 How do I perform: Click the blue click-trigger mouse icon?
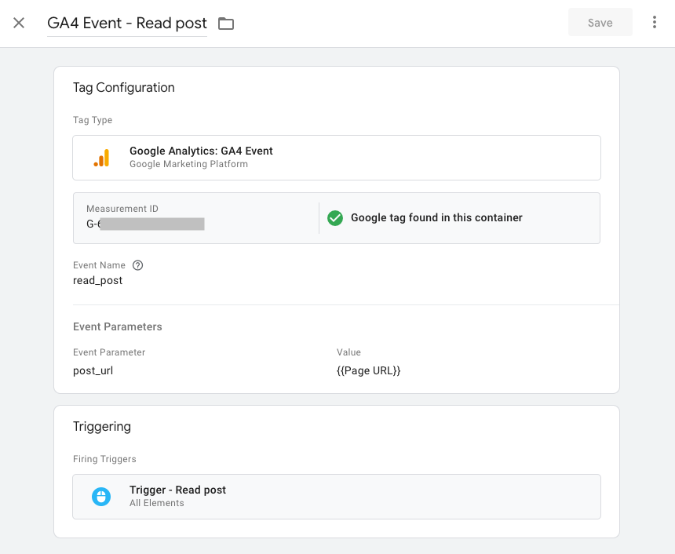pyautogui.click(x=101, y=496)
